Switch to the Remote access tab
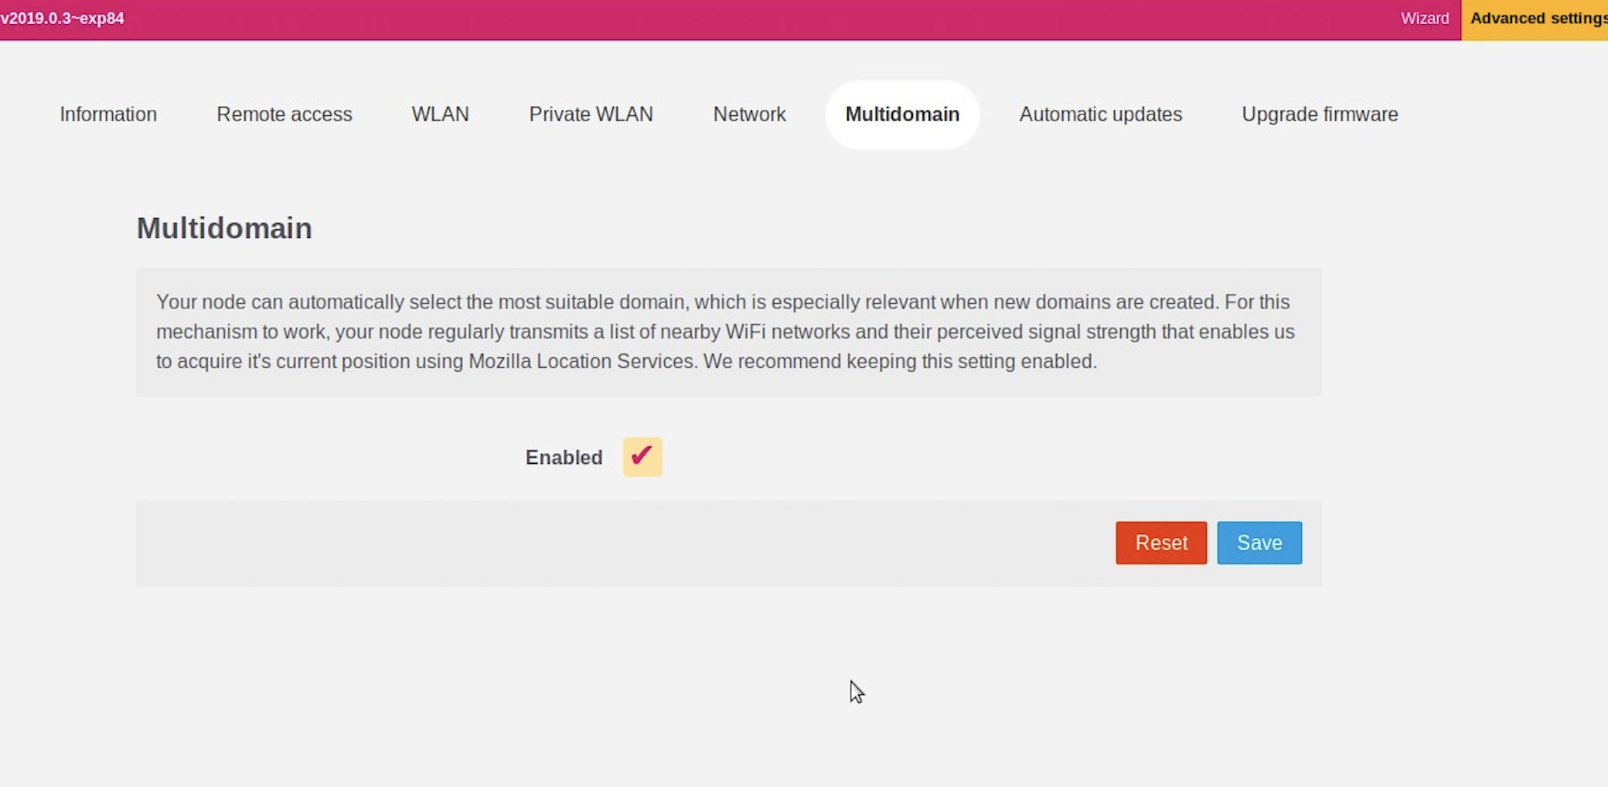 click(284, 114)
